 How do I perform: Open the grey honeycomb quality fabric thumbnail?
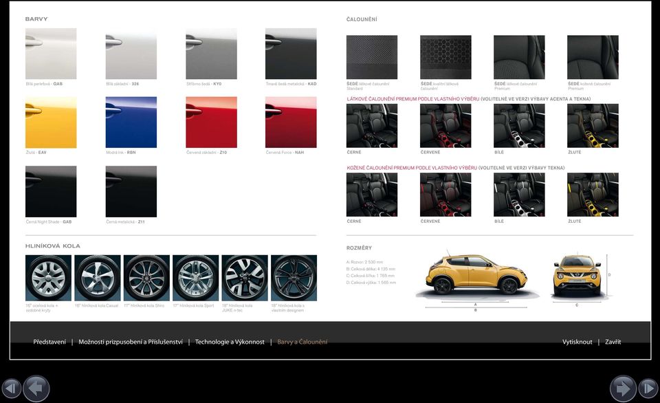445,57
